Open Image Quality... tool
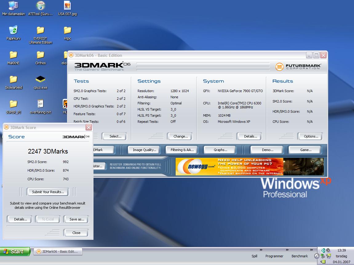 point(144,150)
